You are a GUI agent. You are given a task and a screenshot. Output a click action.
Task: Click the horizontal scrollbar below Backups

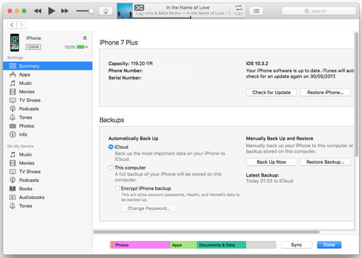click(x=206, y=232)
